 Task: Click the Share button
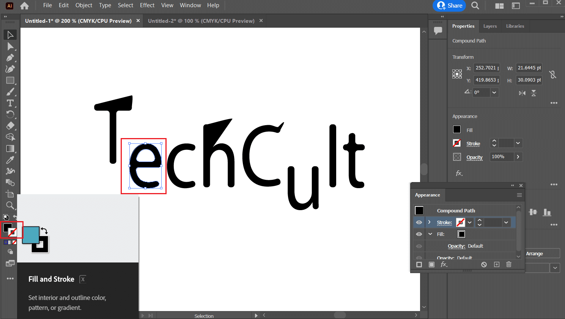tap(449, 6)
